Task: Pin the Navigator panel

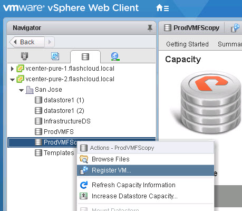Action: pyautogui.click(x=150, y=28)
